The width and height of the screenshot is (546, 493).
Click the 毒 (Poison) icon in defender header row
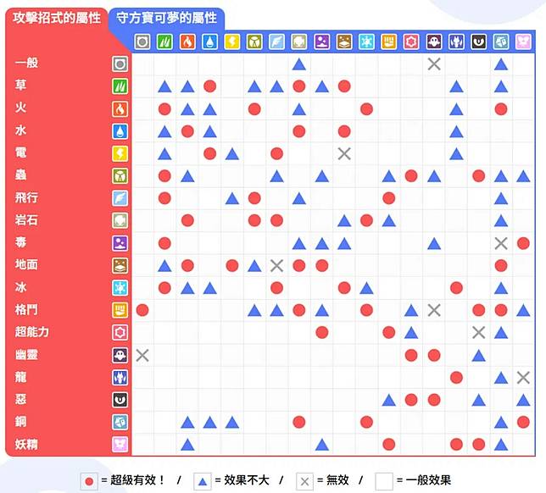tap(322, 42)
